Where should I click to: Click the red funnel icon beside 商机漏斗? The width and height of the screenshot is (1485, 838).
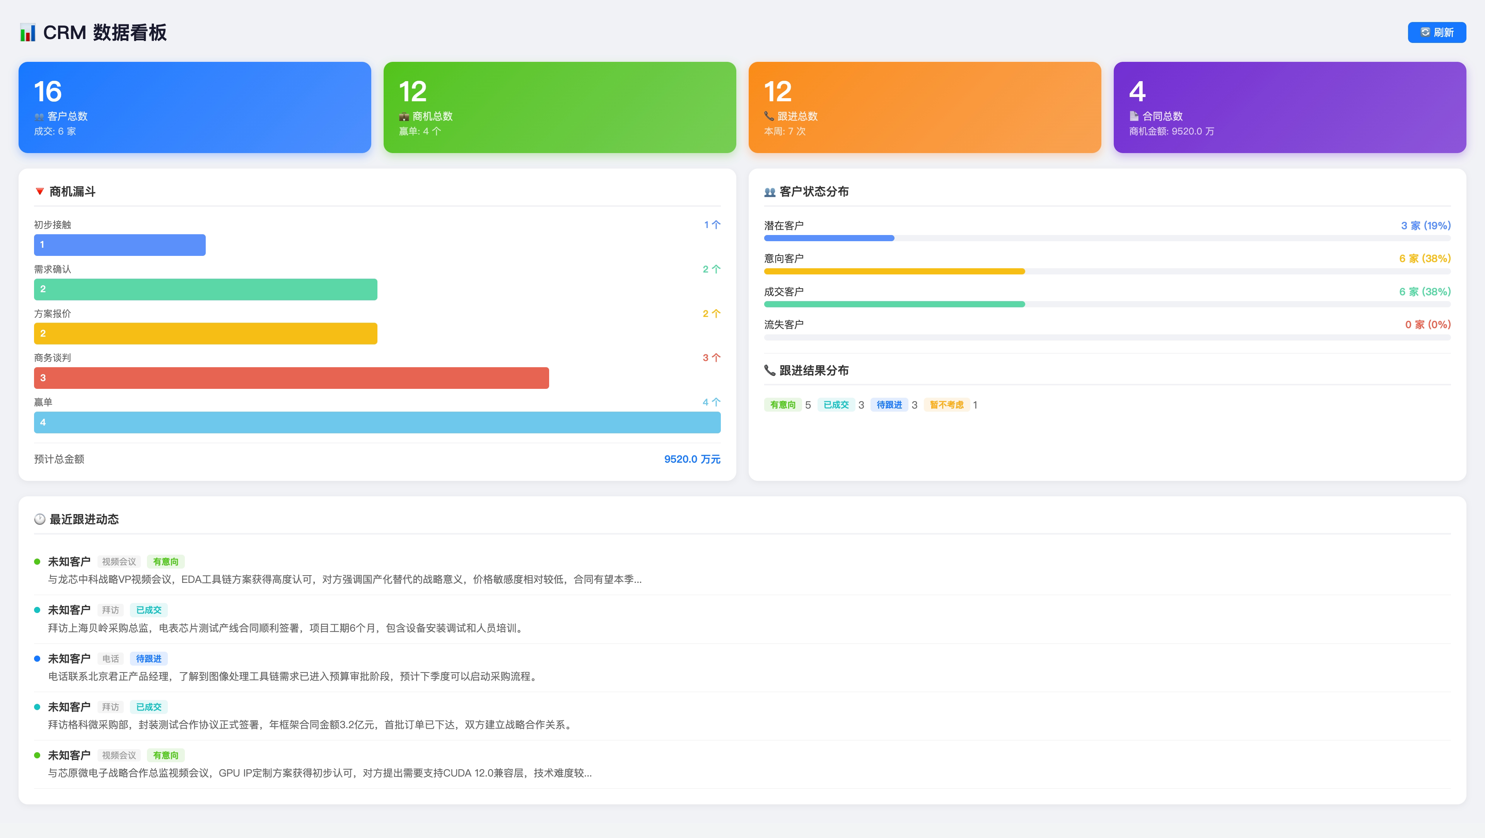(x=40, y=191)
